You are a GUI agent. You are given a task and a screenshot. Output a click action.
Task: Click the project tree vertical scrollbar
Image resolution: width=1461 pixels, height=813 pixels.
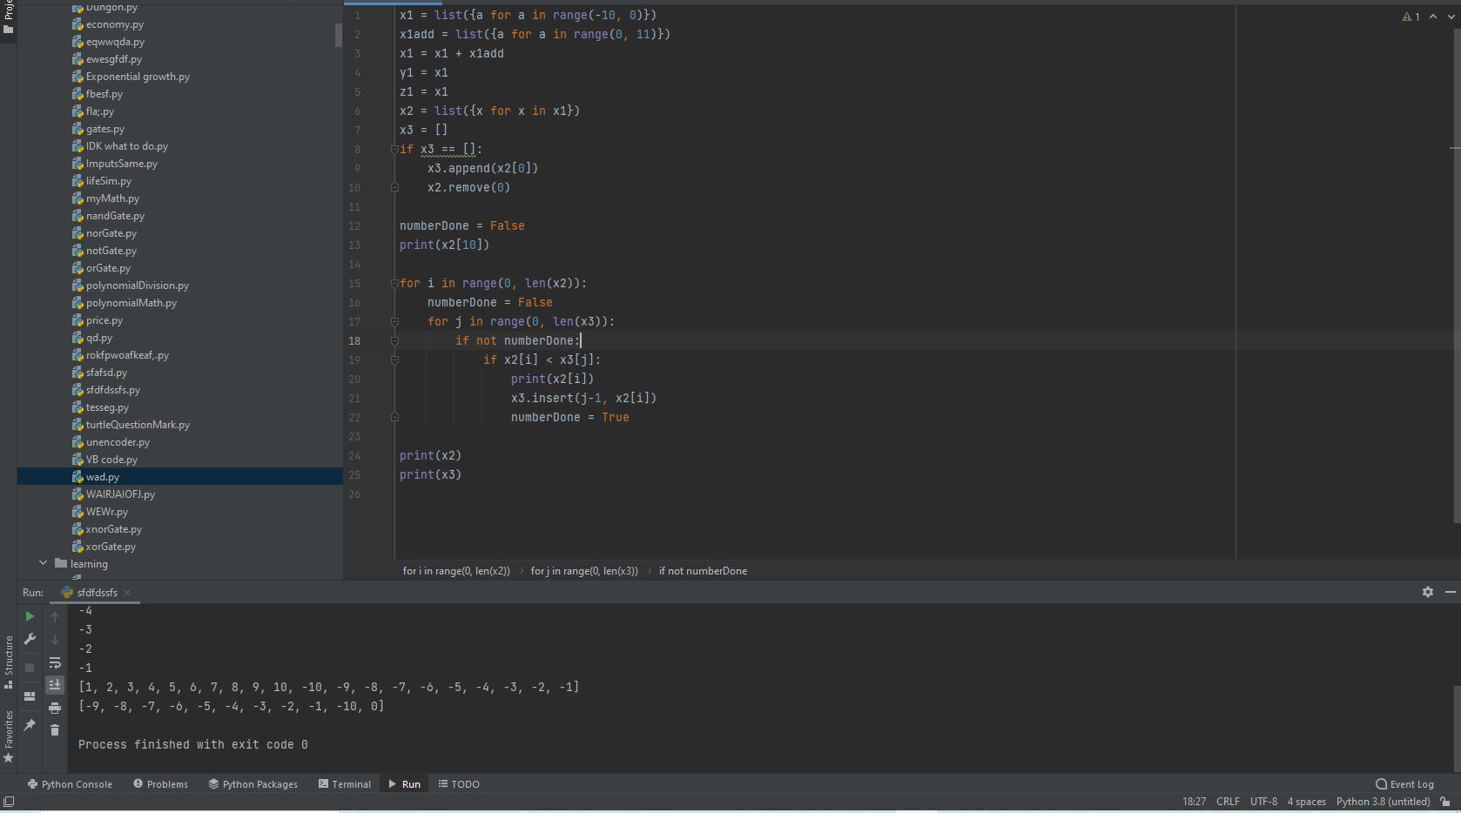[x=339, y=35]
